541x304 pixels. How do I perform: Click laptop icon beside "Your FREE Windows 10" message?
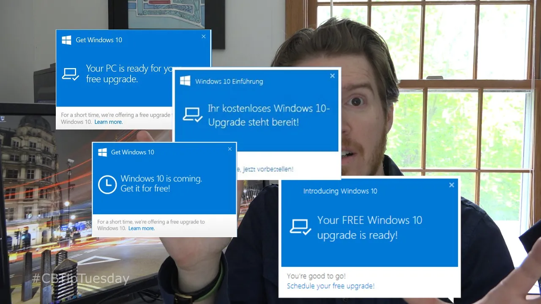[301, 228]
